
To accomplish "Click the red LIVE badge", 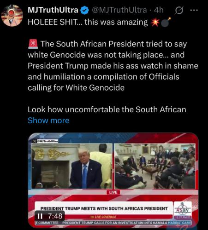I will 113,192.
